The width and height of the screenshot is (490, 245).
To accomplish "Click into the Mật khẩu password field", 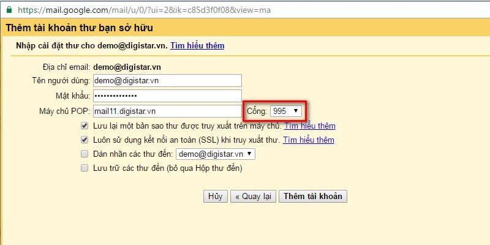I will click(167, 96).
